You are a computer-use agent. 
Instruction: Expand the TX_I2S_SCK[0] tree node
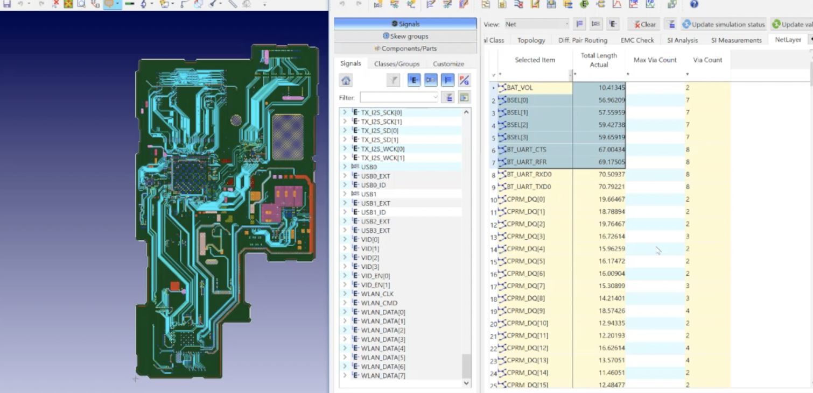pyautogui.click(x=345, y=112)
